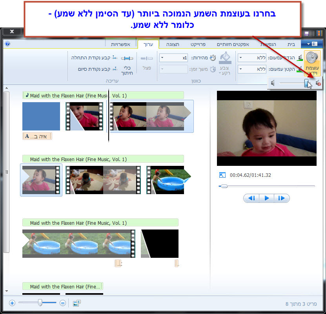The width and height of the screenshot is (326, 314).
Task: Select the caption text item under title clip
Action: 37,136
